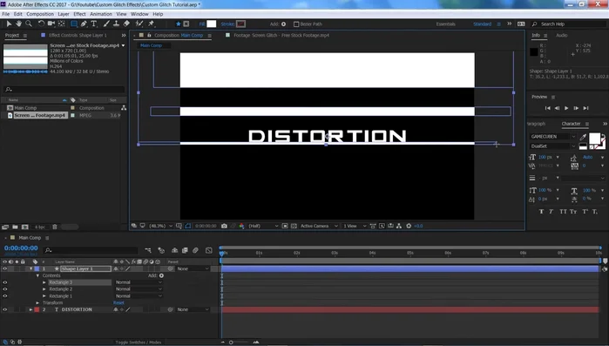Click the snapshot camera icon in viewer
The height and width of the screenshot is (346, 609).
[x=224, y=226]
